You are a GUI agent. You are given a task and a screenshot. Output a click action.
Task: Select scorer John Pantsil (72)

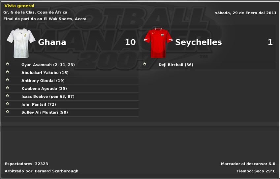(x=38, y=104)
